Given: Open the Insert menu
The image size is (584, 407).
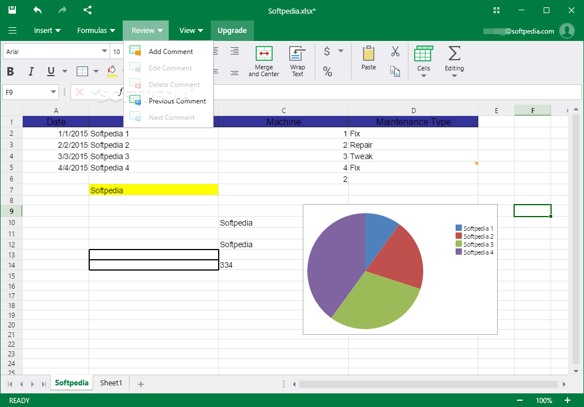Looking at the screenshot, I should coord(47,31).
